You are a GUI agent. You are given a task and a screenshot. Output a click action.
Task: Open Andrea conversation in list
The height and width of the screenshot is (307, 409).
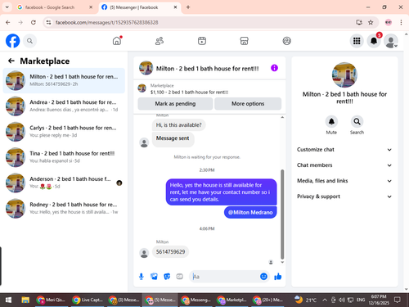tap(64, 106)
